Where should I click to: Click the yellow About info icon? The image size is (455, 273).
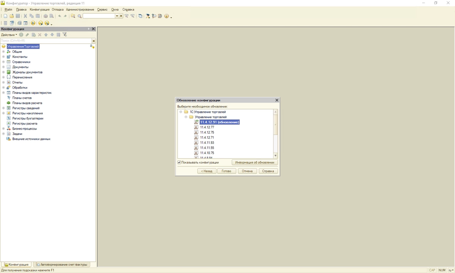(x=166, y=16)
